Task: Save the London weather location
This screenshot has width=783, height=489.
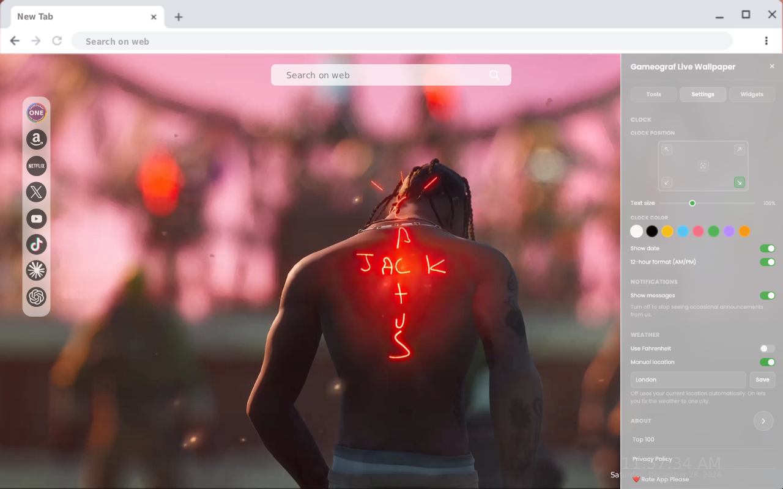Action: click(x=762, y=380)
